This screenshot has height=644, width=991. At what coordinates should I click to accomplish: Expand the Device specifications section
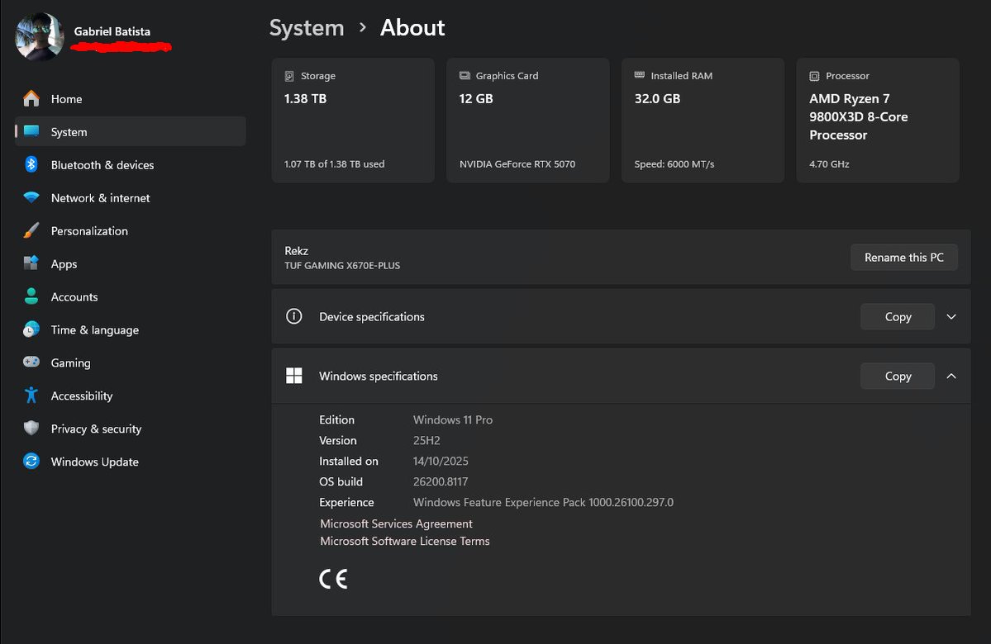click(x=951, y=316)
